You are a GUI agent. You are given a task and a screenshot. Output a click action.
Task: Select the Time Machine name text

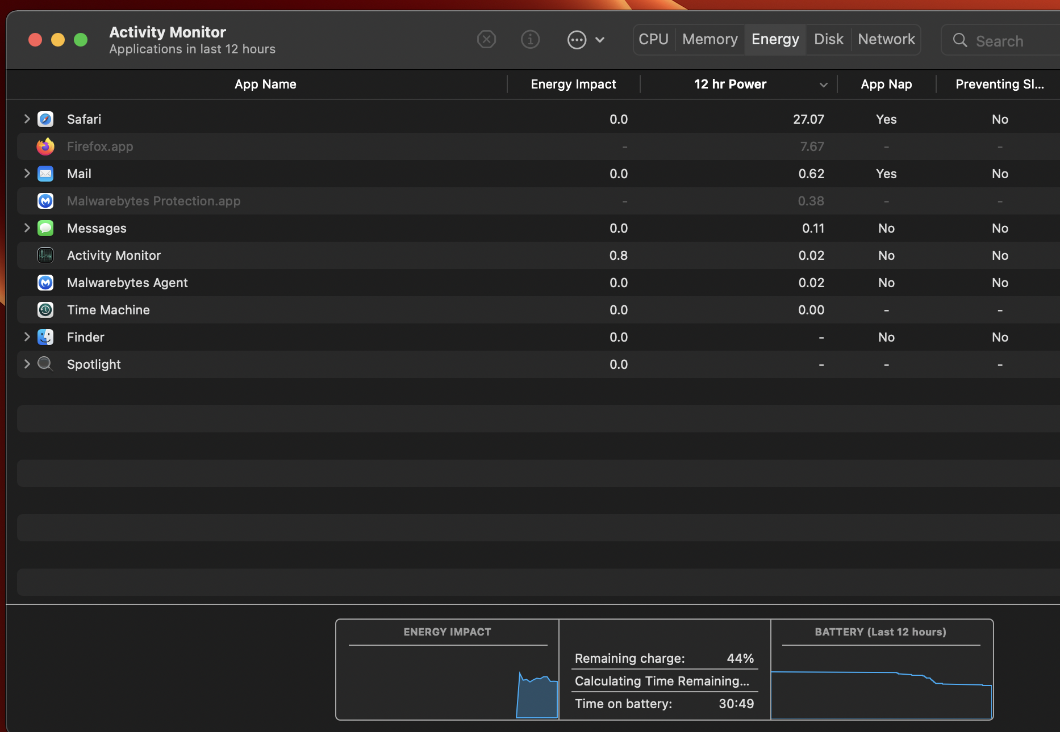108,310
